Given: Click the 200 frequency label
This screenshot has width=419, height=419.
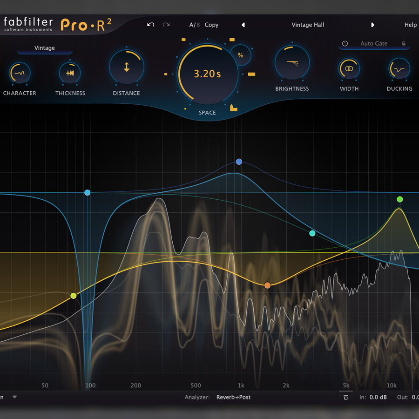Looking at the screenshot, I should coord(136,385).
